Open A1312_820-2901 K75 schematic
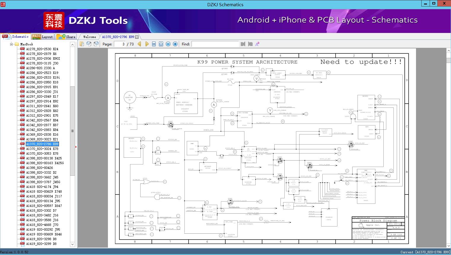This screenshot has height=255, width=451. coord(42,115)
